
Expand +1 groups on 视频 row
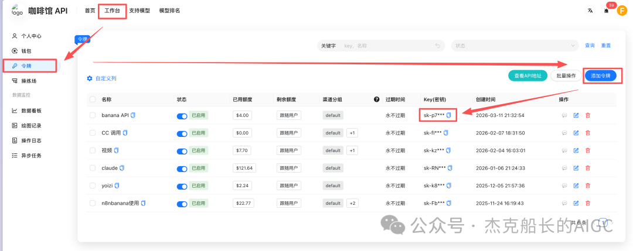pos(352,150)
